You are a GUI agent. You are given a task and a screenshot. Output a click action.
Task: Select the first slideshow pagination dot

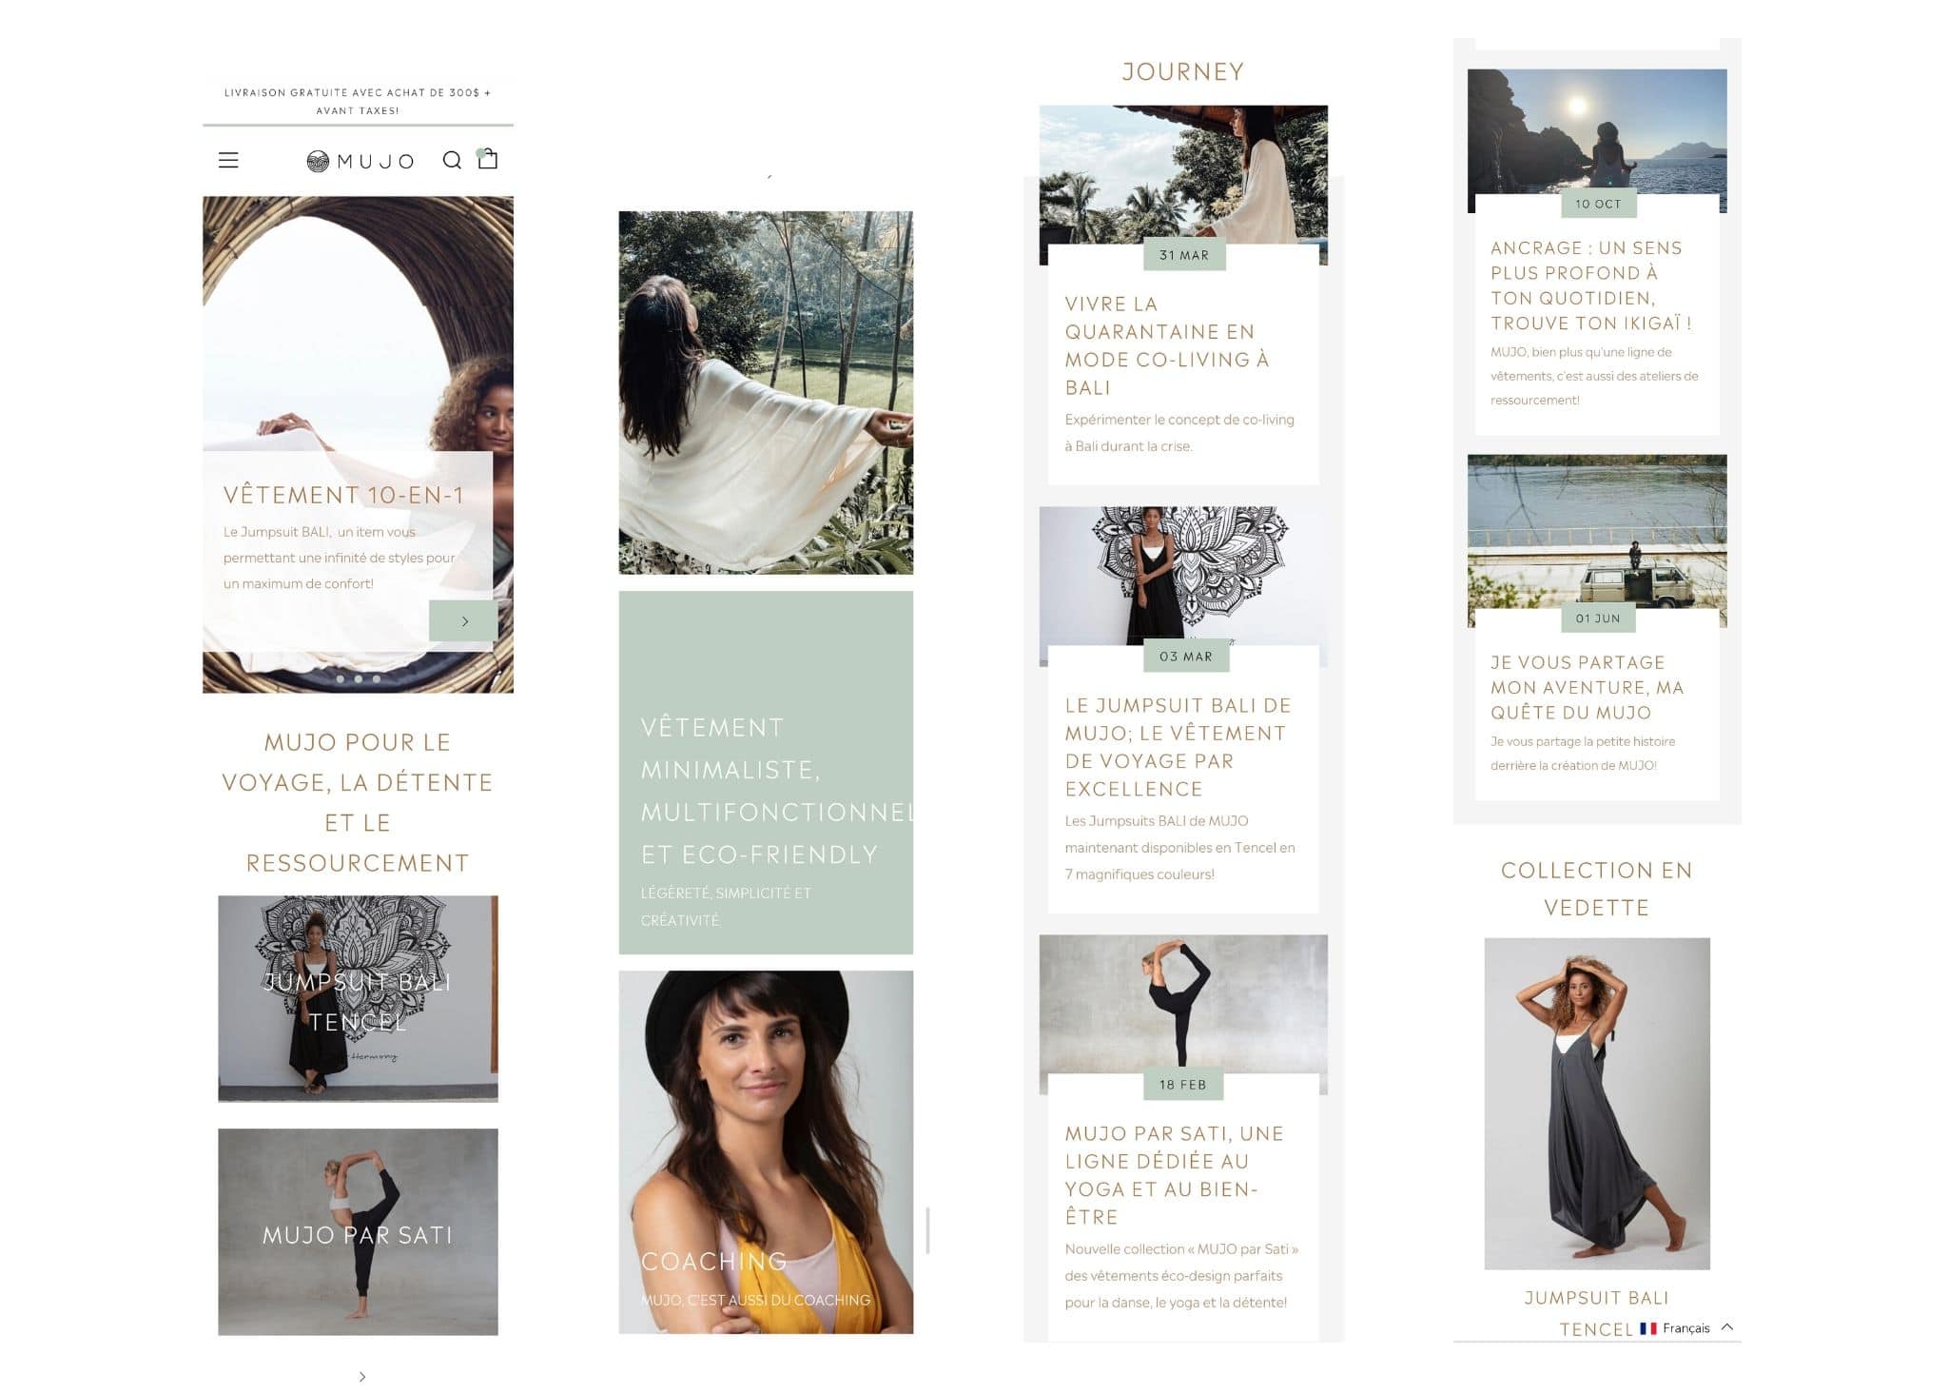[340, 679]
